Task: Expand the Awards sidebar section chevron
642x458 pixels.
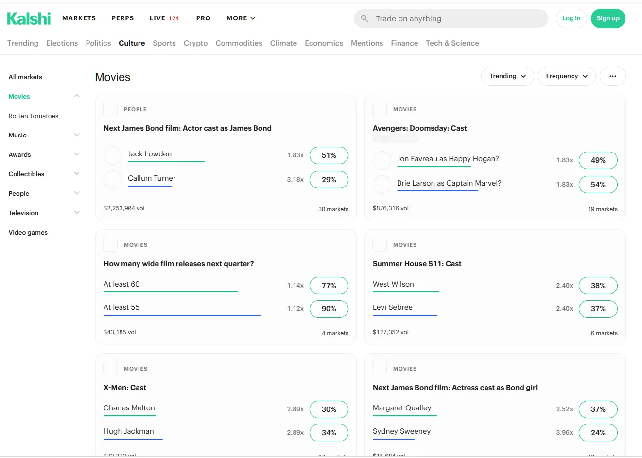Action: pyautogui.click(x=77, y=154)
